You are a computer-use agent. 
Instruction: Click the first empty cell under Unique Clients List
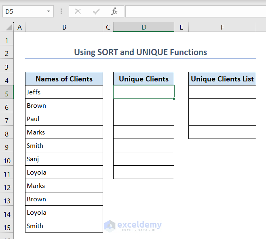(x=222, y=92)
